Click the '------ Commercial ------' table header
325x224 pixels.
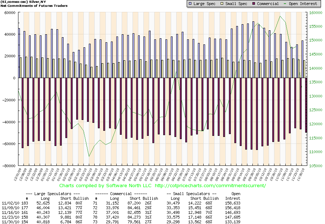(121, 194)
